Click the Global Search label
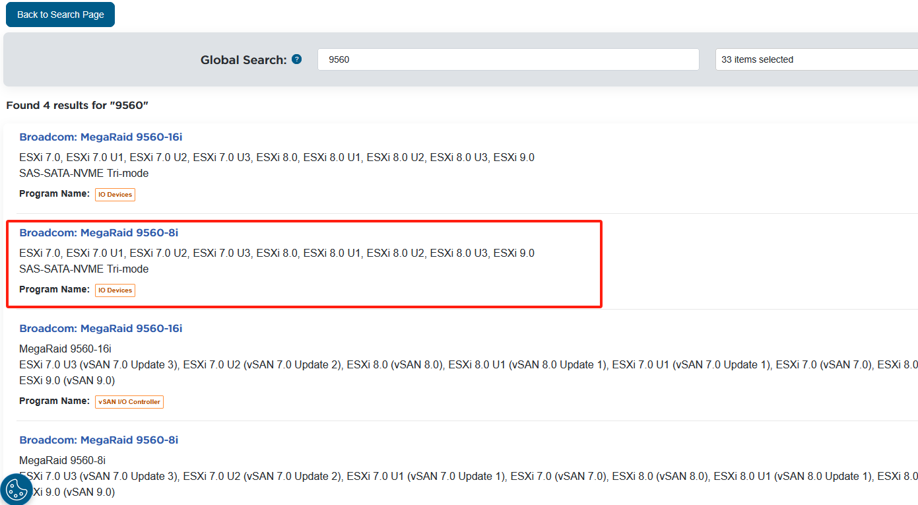Screen dimensions: 918x505 (x=244, y=60)
